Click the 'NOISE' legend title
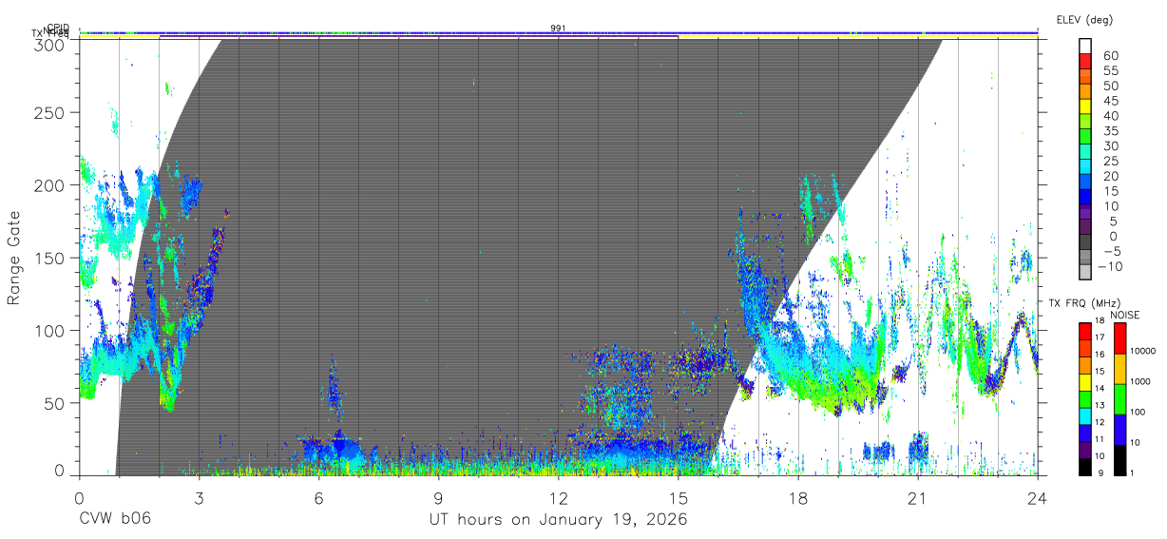Viewport: 1167px width, 539px height. 1126,315
